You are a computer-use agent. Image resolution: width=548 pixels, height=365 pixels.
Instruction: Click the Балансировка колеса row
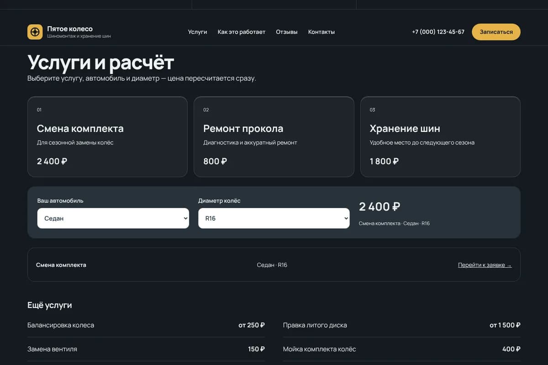146,325
